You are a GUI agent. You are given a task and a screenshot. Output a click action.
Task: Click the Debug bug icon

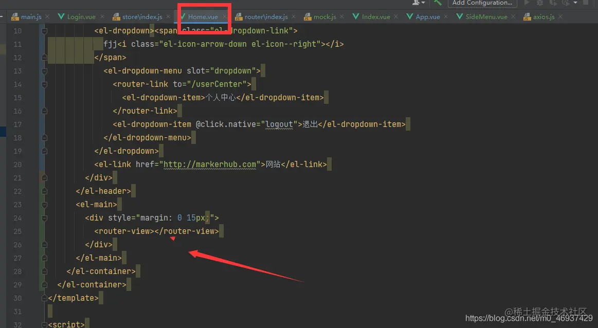(x=540, y=3)
